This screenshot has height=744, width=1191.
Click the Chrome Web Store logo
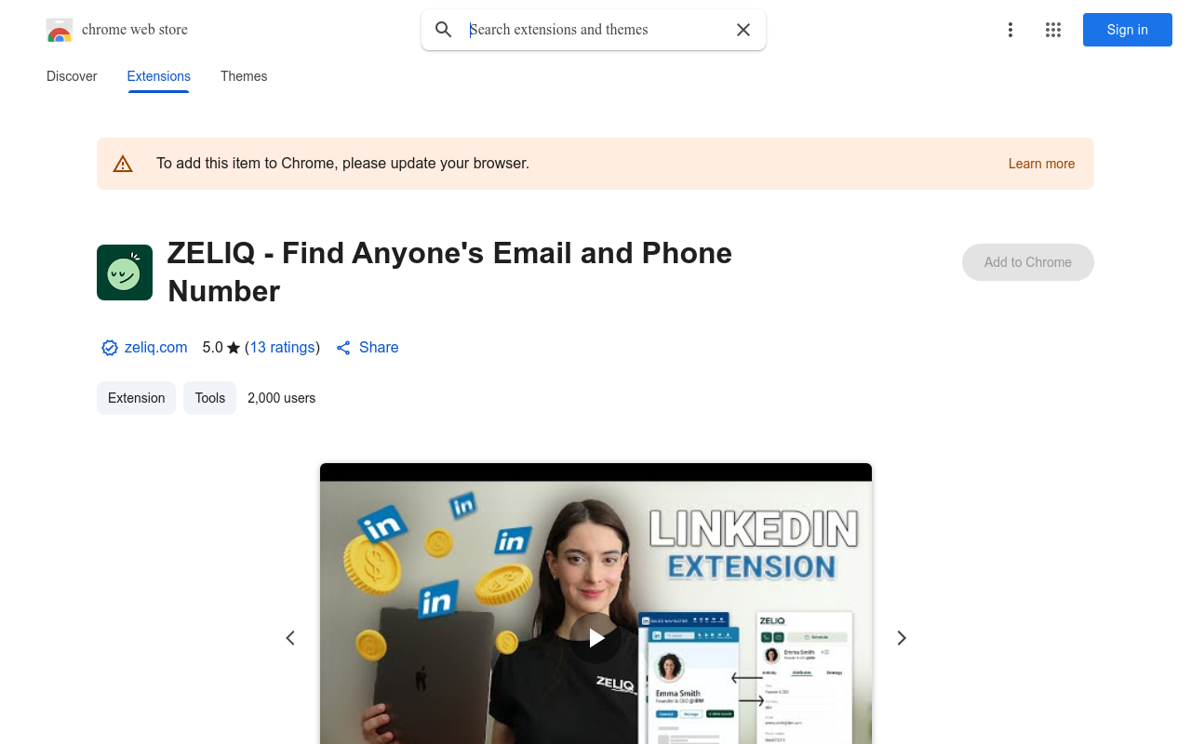coord(60,30)
